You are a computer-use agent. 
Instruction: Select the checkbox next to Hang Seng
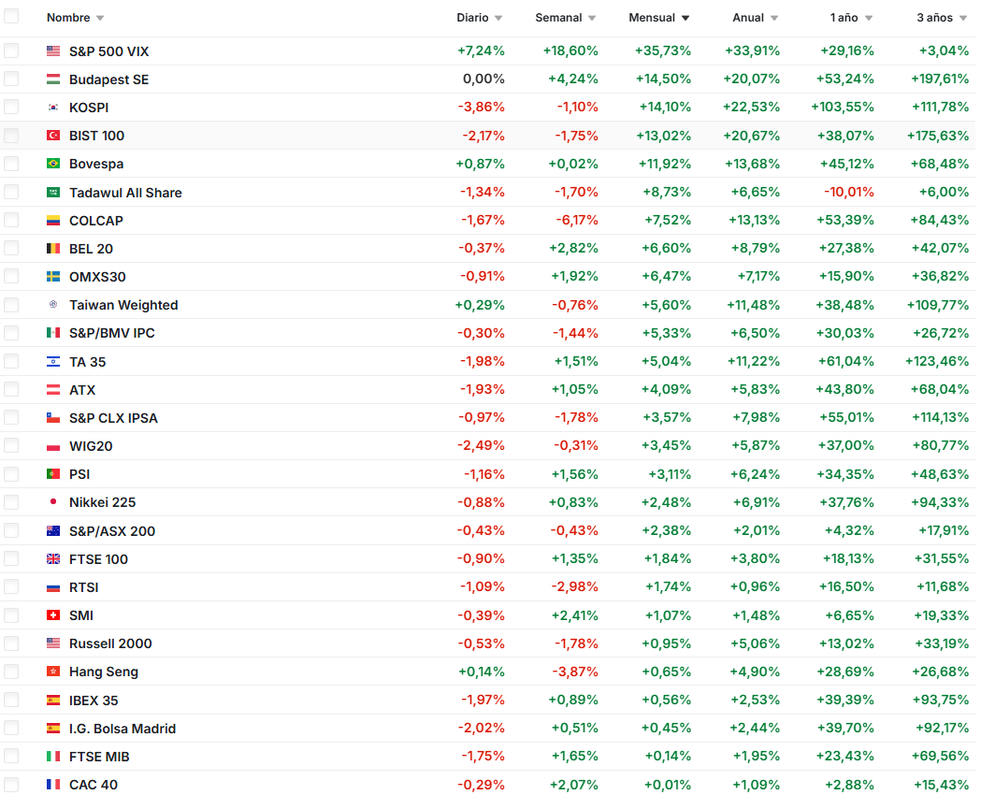click(11, 672)
